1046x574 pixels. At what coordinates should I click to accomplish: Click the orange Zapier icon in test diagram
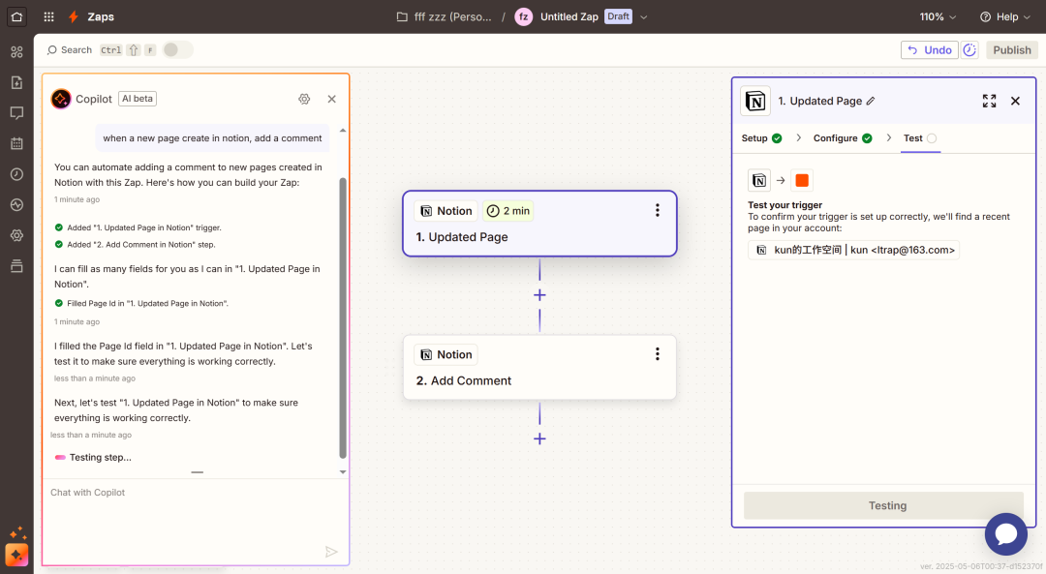pos(802,180)
